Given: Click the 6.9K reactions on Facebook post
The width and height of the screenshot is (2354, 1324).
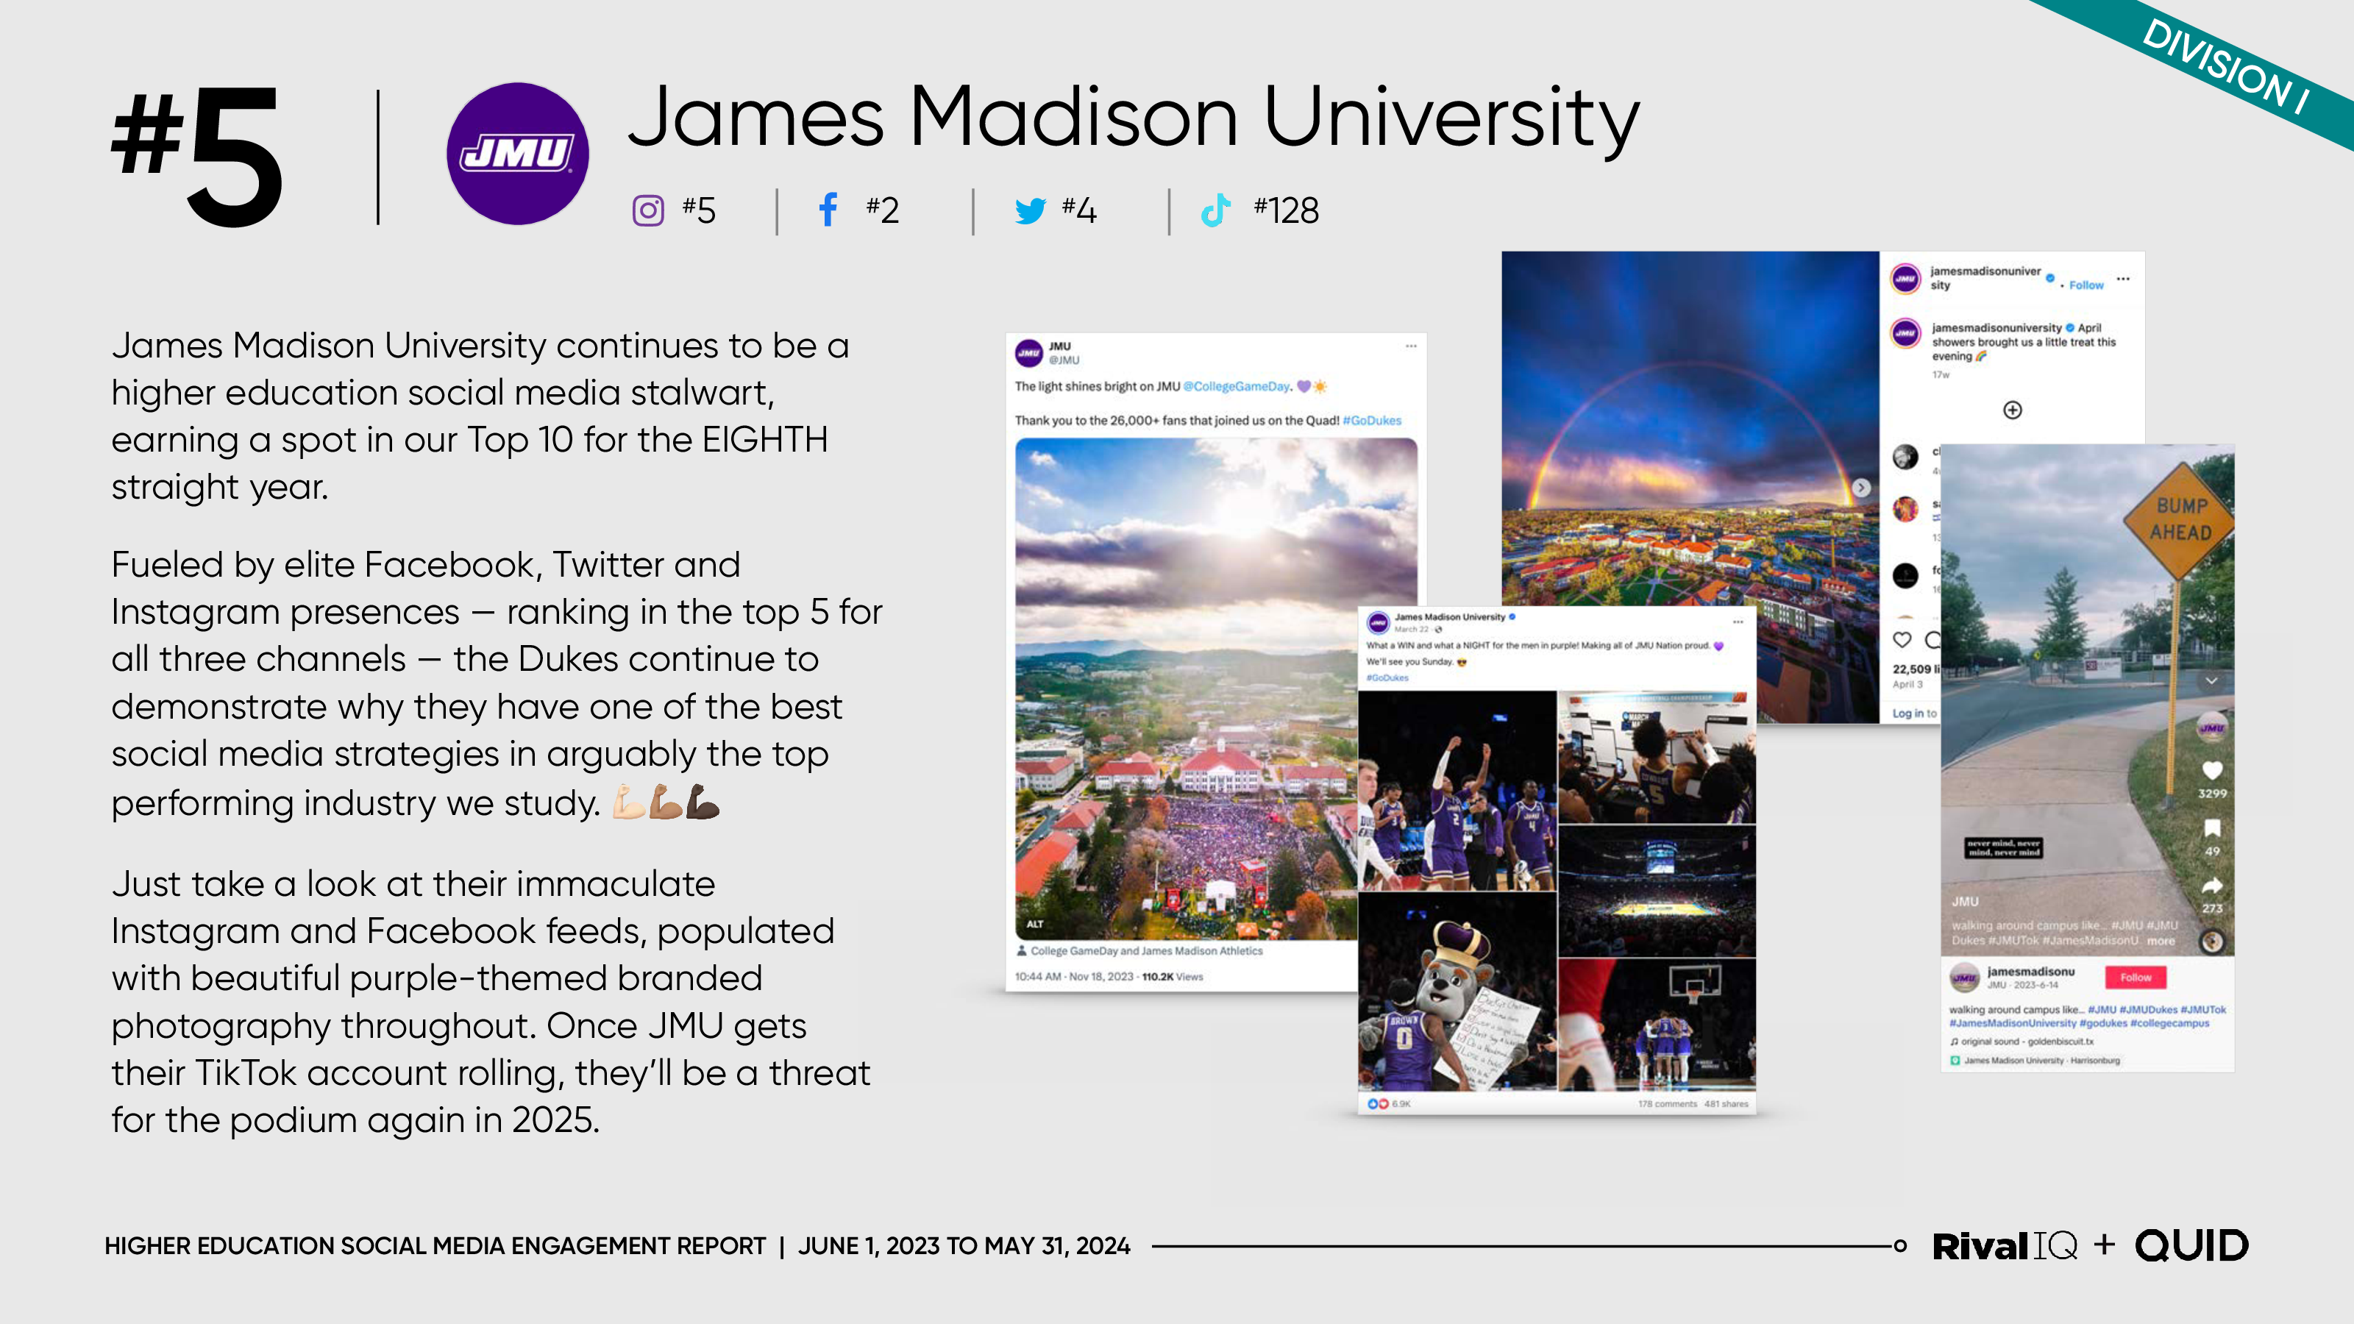Looking at the screenshot, I should point(1389,1104).
